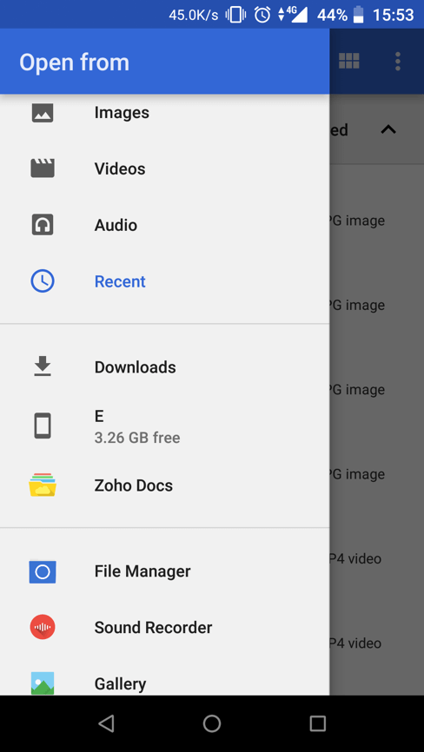The width and height of the screenshot is (424, 752).
Task: Tap the File Manager blue icon
Action: tap(43, 571)
